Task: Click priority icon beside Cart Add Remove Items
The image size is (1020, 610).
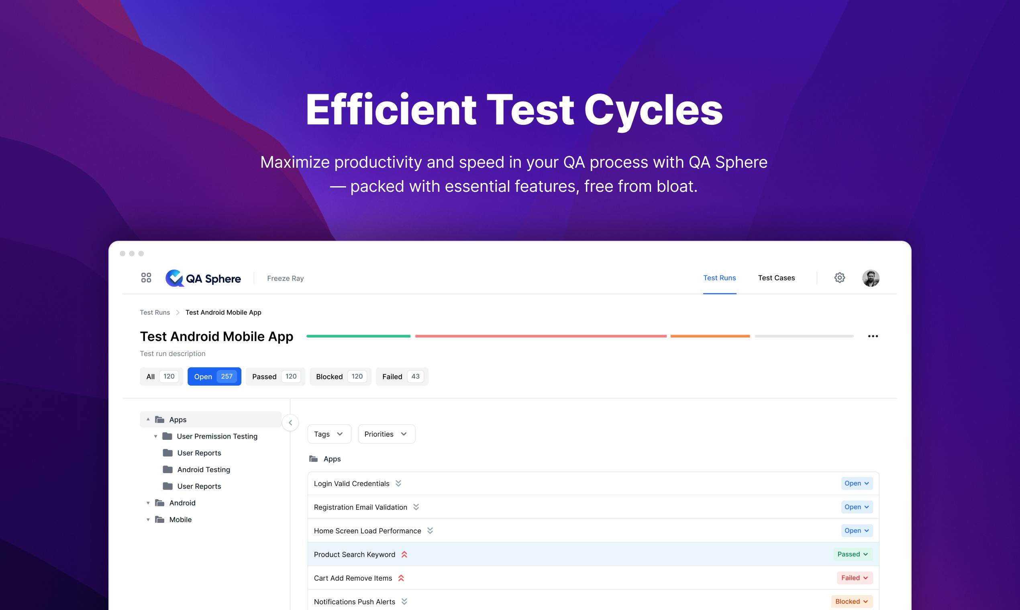Action: (x=401, y=578)
